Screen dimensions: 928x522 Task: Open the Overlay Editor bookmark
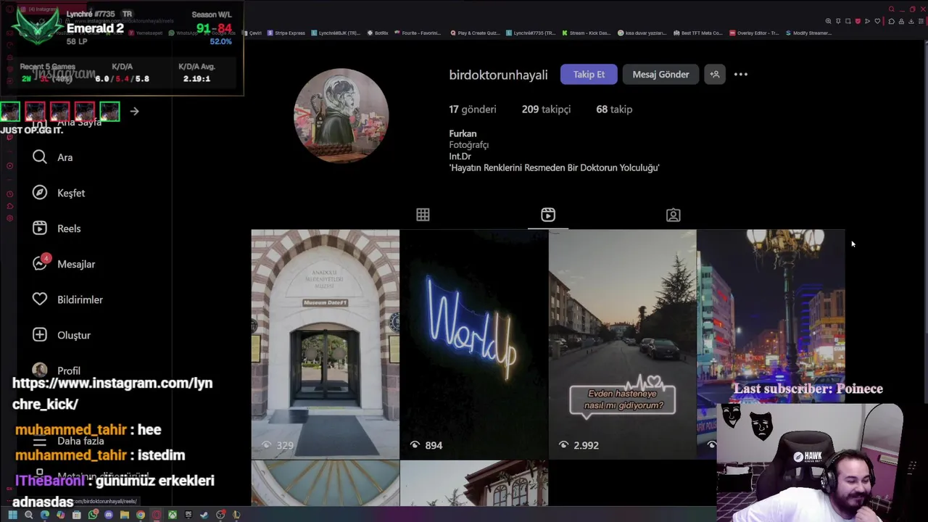click(754, 33)
